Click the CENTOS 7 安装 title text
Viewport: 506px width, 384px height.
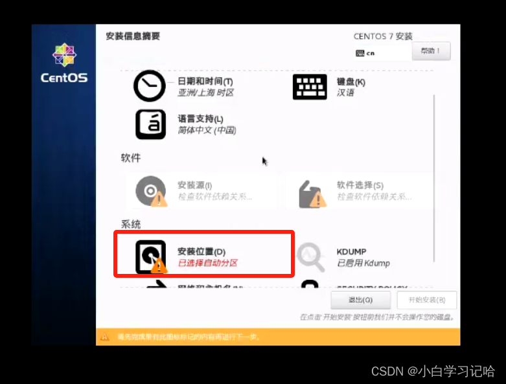click(x=383, y=36)
